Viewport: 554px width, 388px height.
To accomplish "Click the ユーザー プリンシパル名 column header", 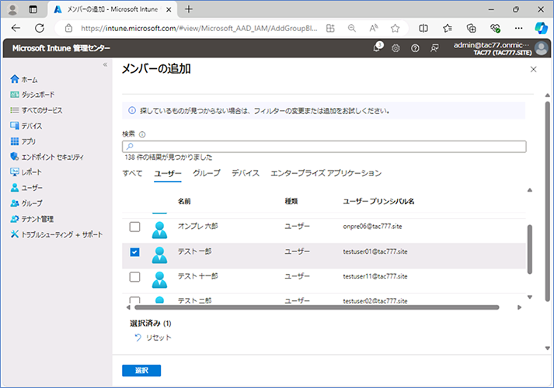I will click(x=378, y=202).
